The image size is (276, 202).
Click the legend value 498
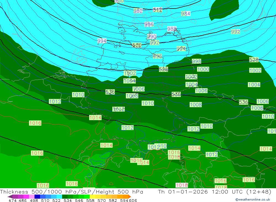(x=34, y=200)
